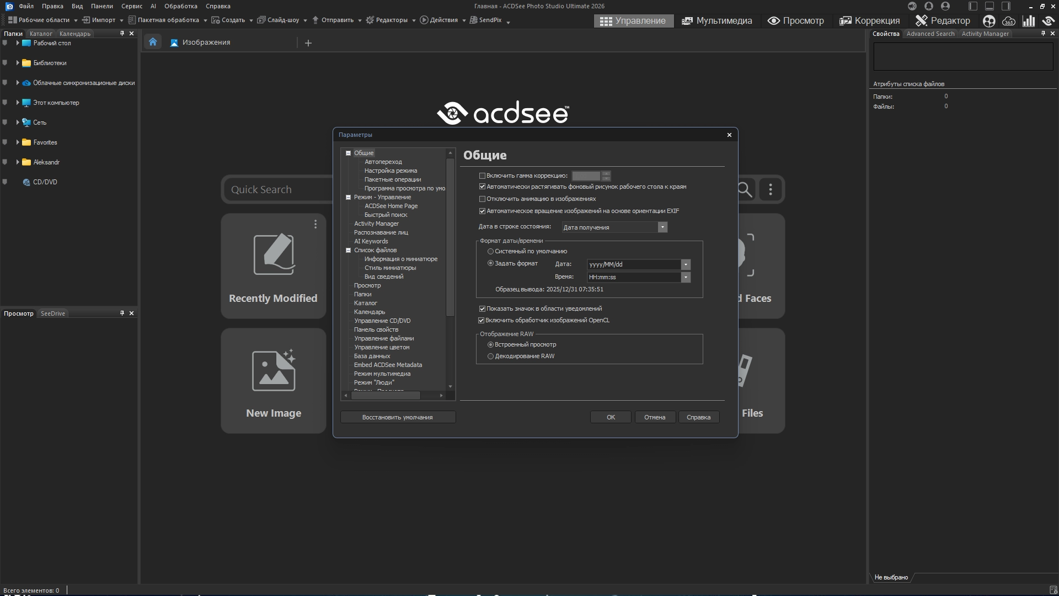
Task: Click the New Image tile icon
Action: pyautogui.click(x=274, y=371)
